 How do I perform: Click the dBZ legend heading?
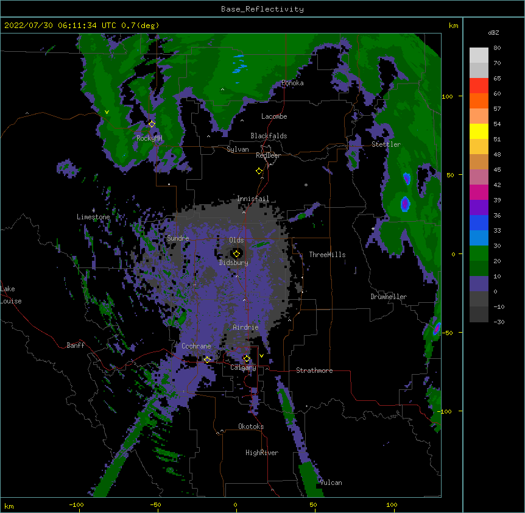(x=493, y=32)
